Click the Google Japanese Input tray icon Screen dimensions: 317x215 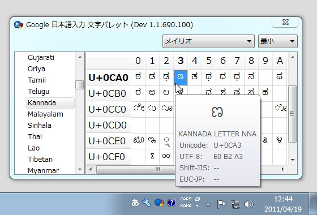click(x=159, y=203)
